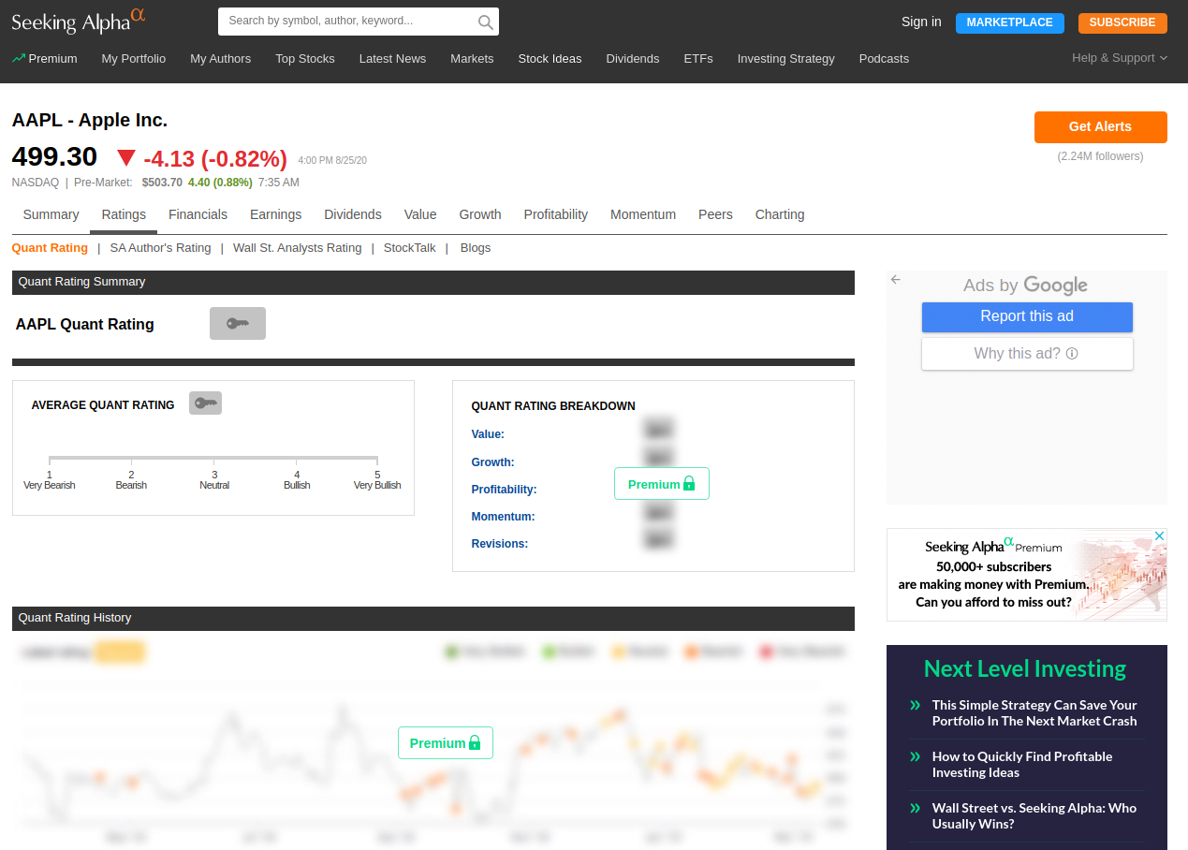Open the Earnings tab
This screenshot has width=1188, height=850.
[275, 214]
